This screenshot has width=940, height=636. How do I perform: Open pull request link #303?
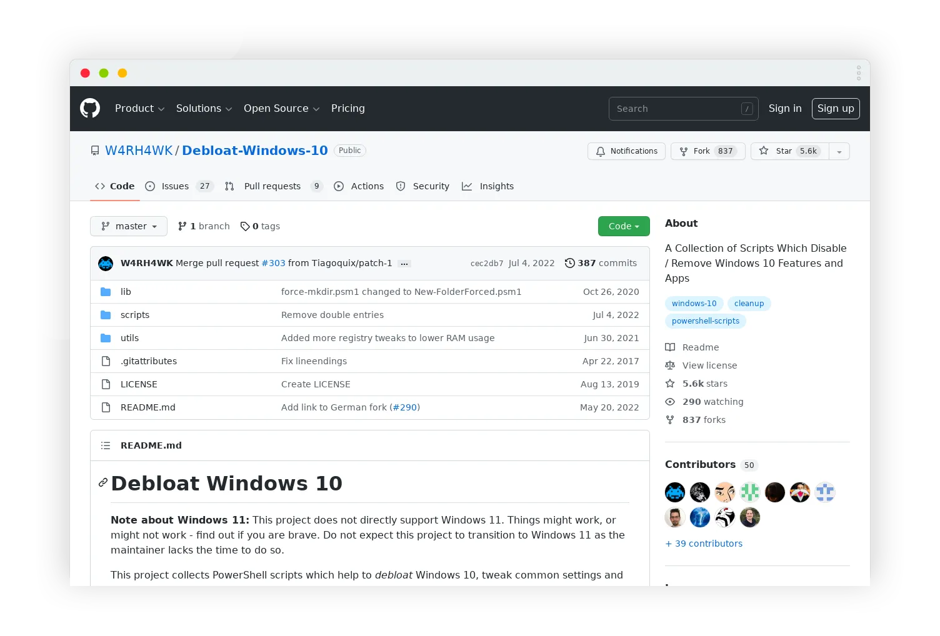tap(273, 263)
